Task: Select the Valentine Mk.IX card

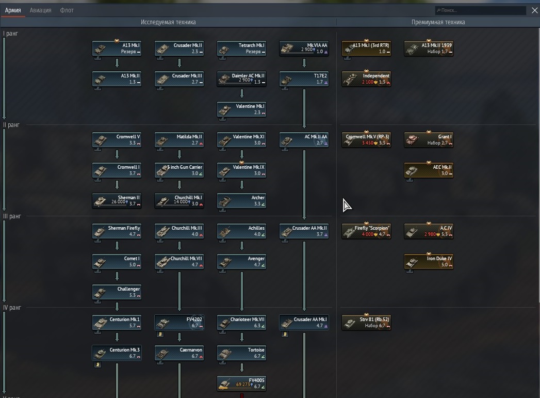Action: [x=241, y=170]
